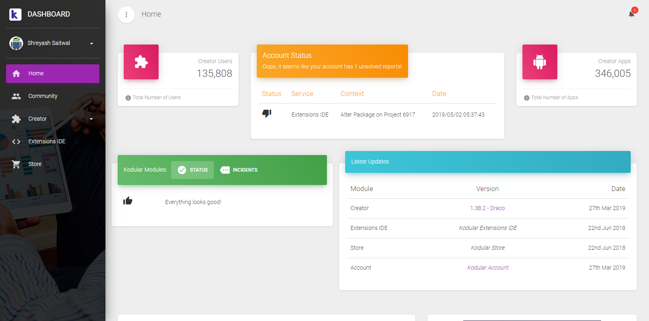Screen dimensions: 649x321
Task: Click the info icon beside Total Number of Apps
Action: click(527, 98)
